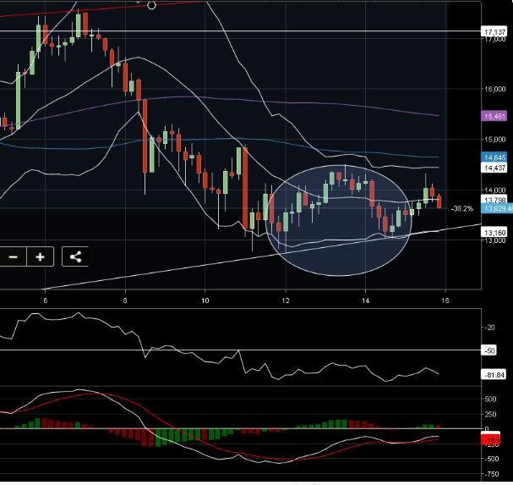Click the purple 15,461 moving average label

click(494, 116)
